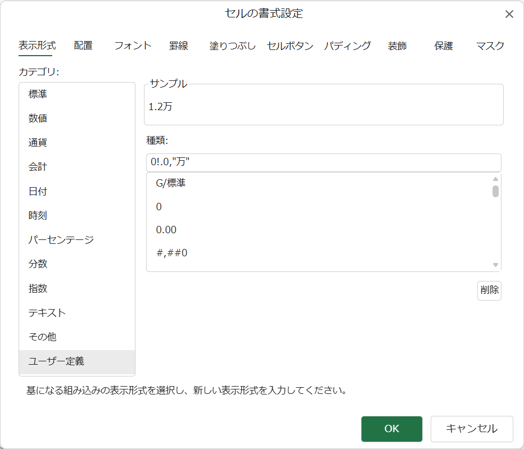Choose the #,##0 format in the list
524x449 pixels.
318,253
